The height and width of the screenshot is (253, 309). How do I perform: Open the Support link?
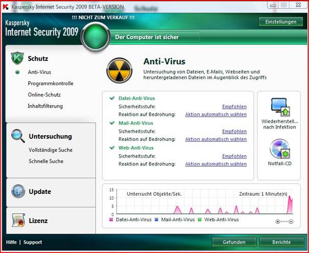[33, 242]
